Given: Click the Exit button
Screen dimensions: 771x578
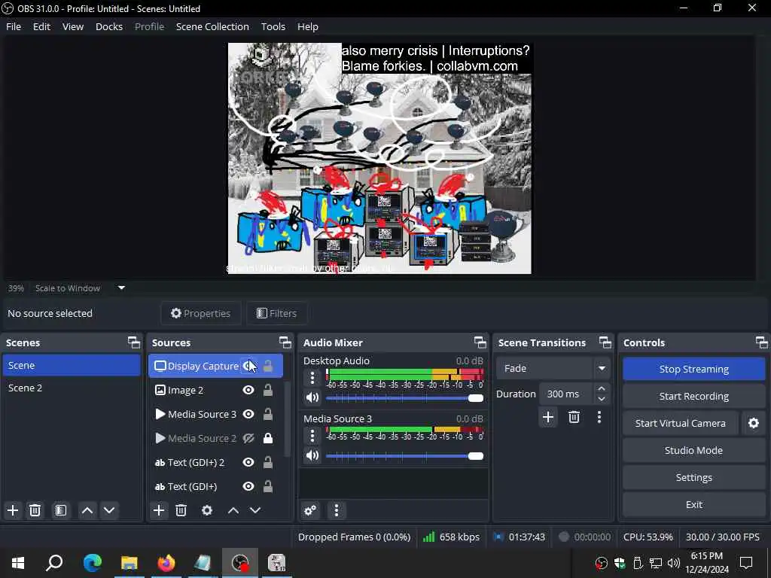Looking at the screenshot, I should click(693, 504).
